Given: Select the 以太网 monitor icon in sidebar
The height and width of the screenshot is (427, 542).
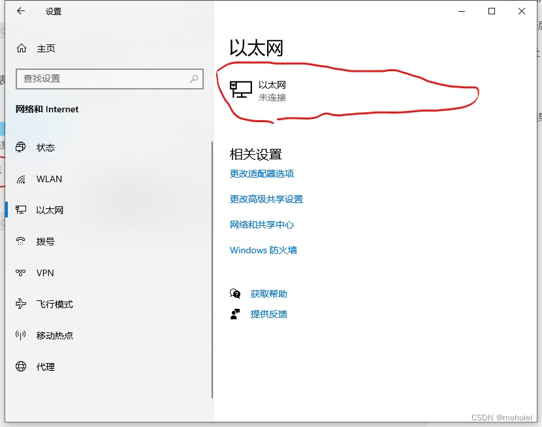Looking at the screenshot, I should pyautogui.click(x=21, y=210).
